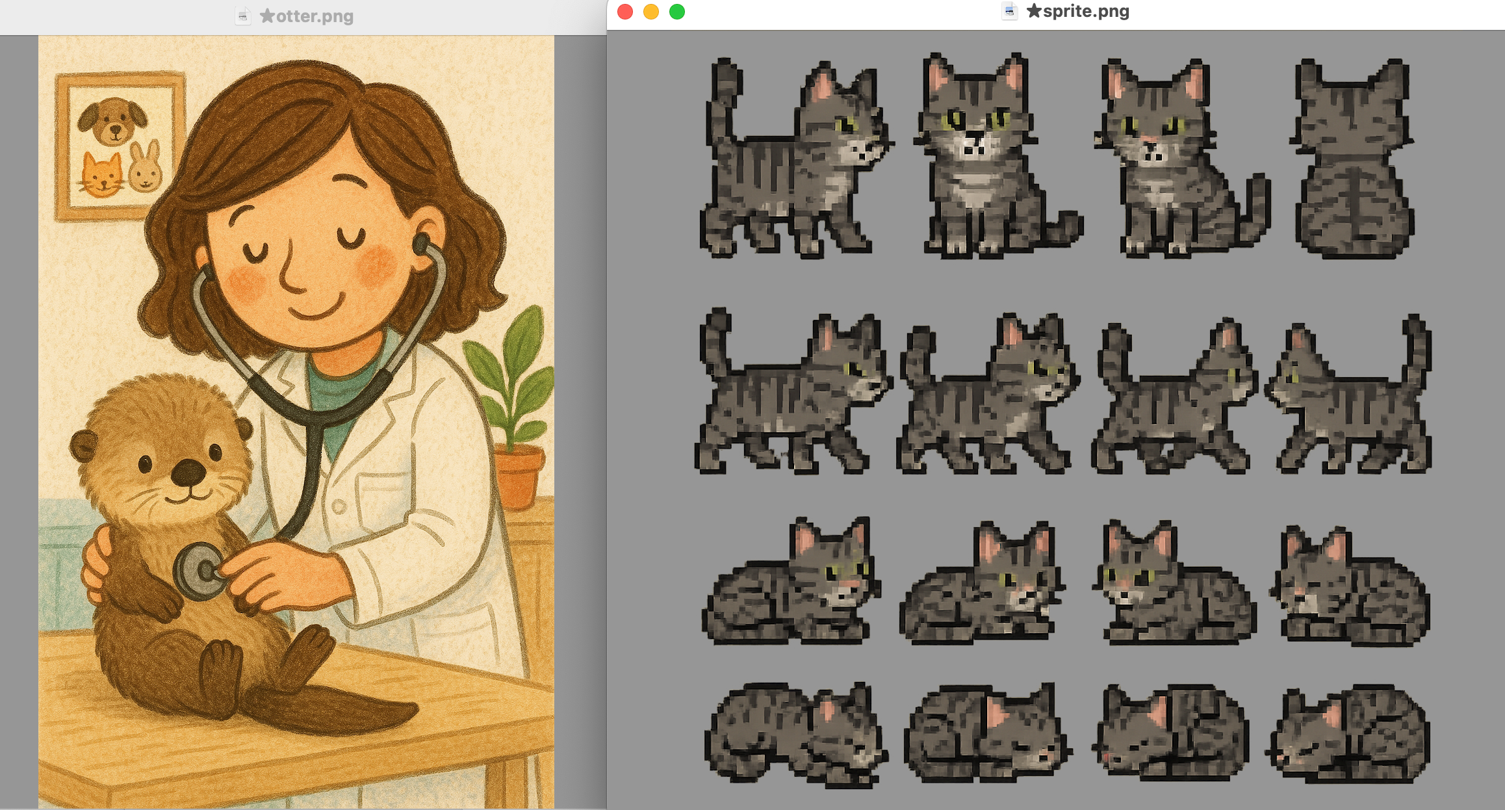Click the otter's black nose

coord(188,471)
